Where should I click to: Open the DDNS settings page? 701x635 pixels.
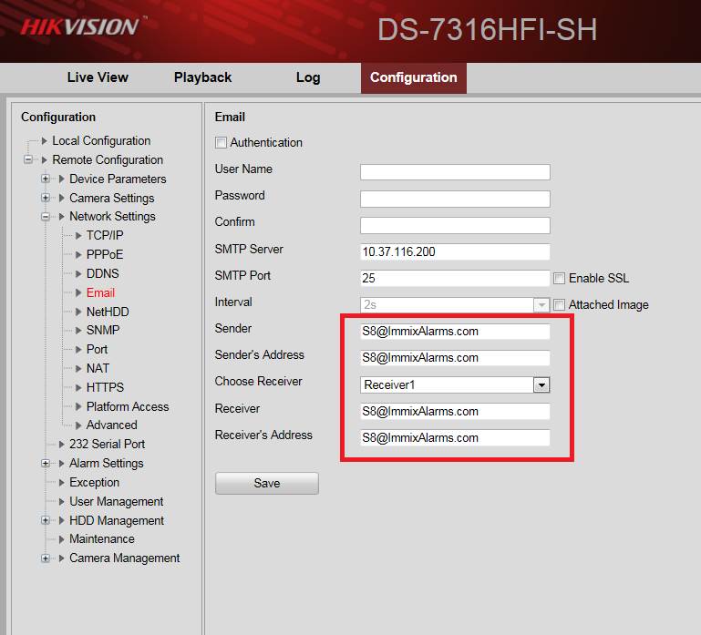coord(102,273)
